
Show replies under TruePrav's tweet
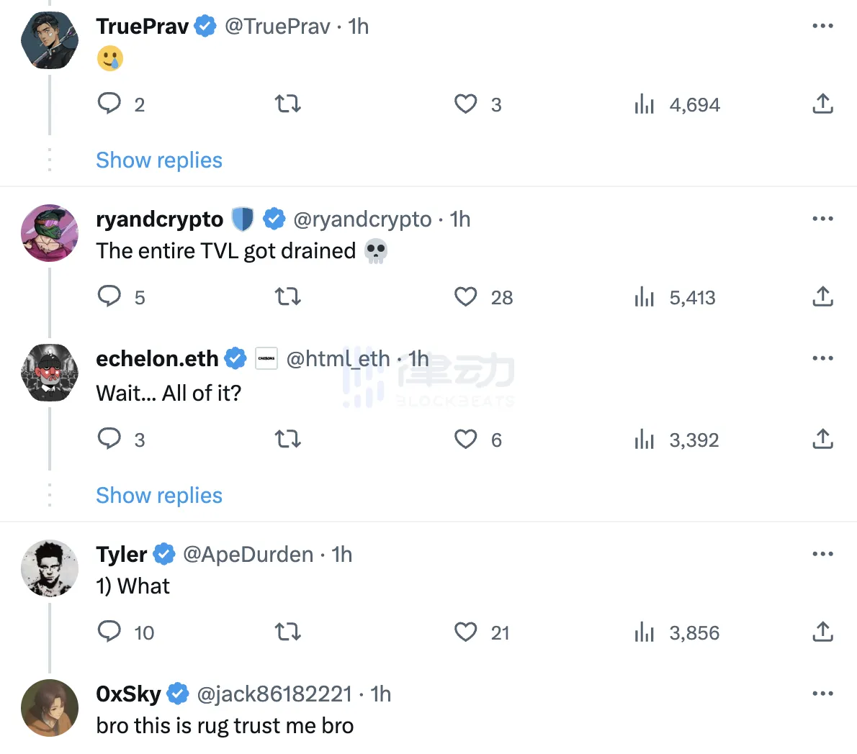point(159,160)
